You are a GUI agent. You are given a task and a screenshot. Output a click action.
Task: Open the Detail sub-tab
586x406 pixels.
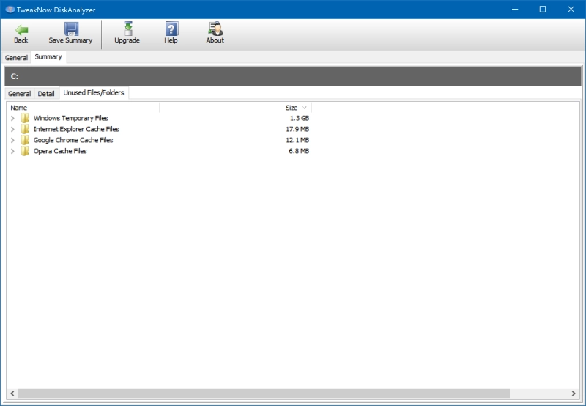(46, 94)
